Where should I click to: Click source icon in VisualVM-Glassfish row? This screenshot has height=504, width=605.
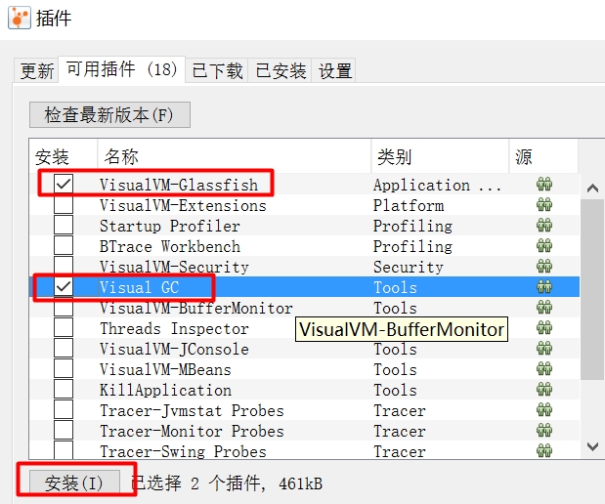544,185
